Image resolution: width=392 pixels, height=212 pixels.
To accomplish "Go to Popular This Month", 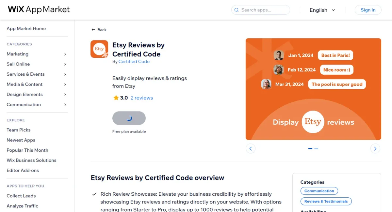I will (x=27, y=150).
